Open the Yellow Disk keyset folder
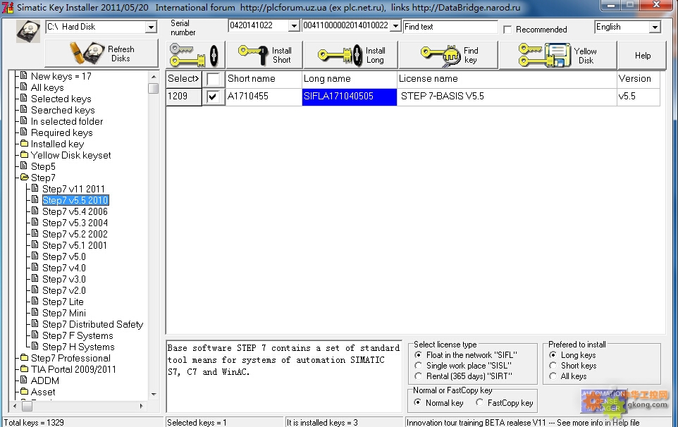This screenshot has width=678, height=427. (71, 155)
